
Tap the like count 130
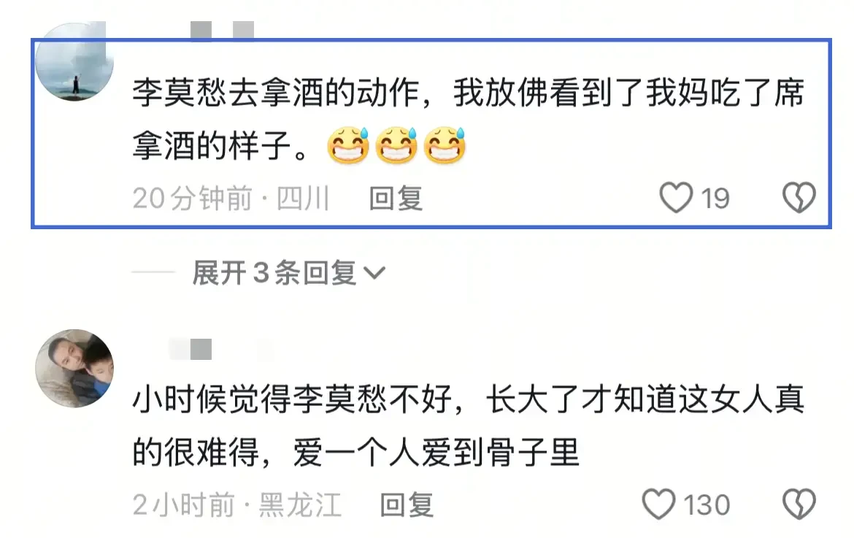click(707, 504)
